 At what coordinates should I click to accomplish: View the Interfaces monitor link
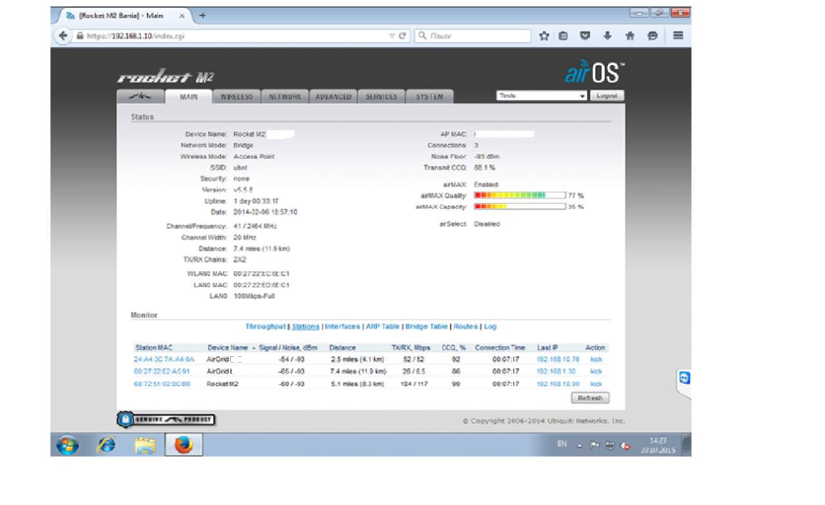[342, 327]
